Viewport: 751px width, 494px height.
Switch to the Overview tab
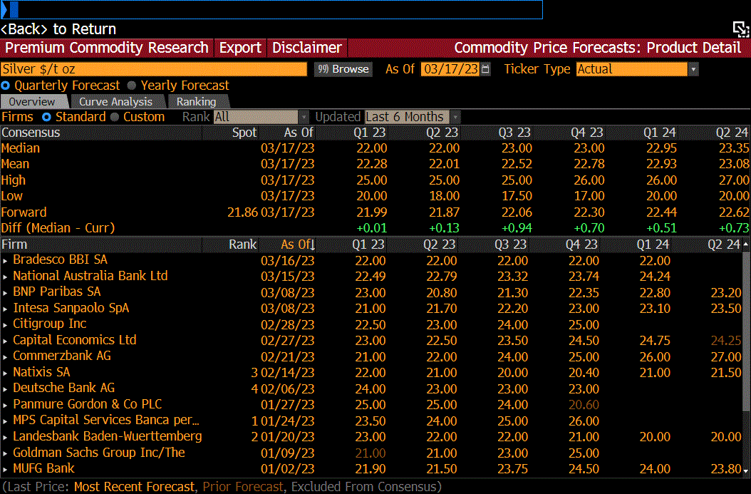click(x=33, y=101)
